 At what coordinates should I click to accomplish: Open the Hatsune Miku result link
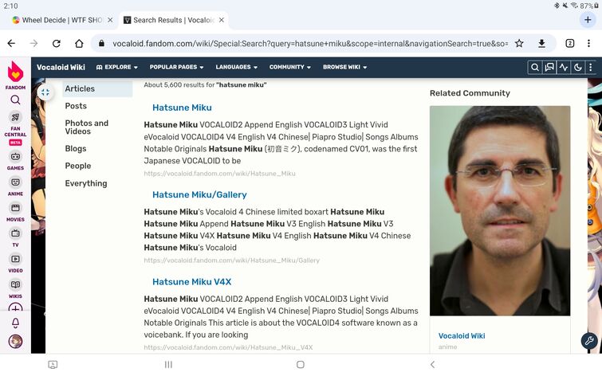point(182,108)
